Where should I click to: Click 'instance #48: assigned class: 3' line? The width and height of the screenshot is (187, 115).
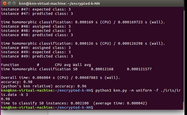click(x=36, y=26)
